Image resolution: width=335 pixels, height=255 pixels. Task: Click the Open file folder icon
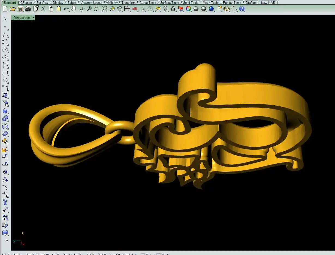pyautogui.click(x=13, y=9)
